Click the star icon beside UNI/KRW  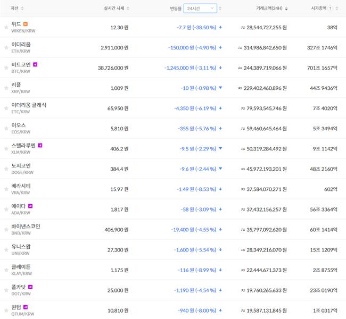[6, 250]
